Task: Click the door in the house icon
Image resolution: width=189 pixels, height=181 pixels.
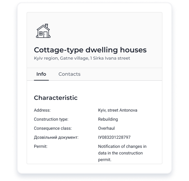Action: point(45,35)
